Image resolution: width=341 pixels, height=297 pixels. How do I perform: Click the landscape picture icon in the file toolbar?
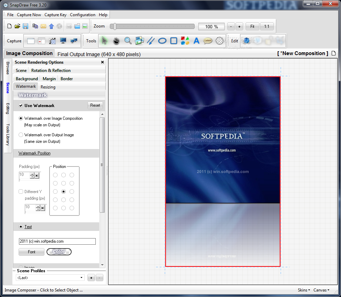point(85,26)
